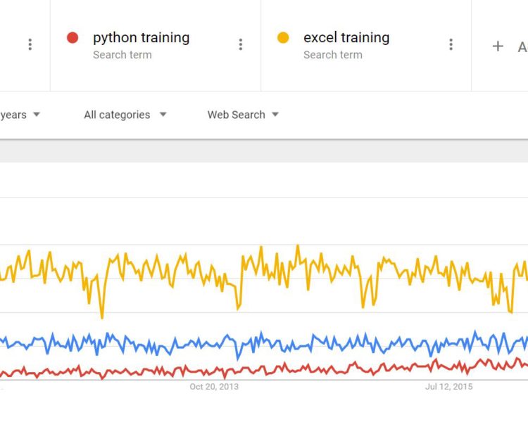Viewport: 528px width, 422px height.
Task: Click yellow line's dip nearest Oct 20, 2013
Action: point(239,308)
